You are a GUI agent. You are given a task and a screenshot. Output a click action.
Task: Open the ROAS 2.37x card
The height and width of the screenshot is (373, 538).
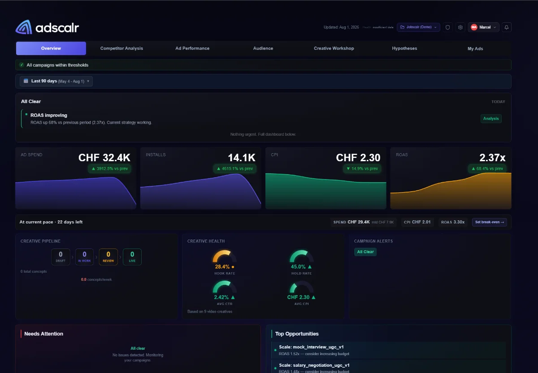(x=451, y=178)
